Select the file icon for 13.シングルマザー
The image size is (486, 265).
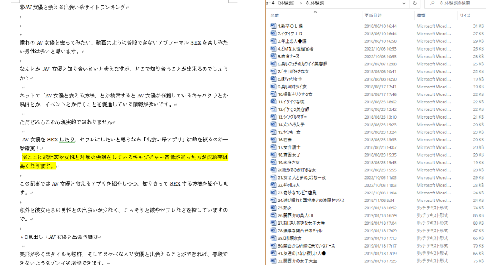[x=274, y=116]
